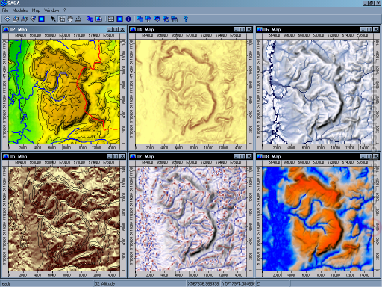Click the layout picture icon beside 3D
The image size is (382, 287).
tap(99, 19)
